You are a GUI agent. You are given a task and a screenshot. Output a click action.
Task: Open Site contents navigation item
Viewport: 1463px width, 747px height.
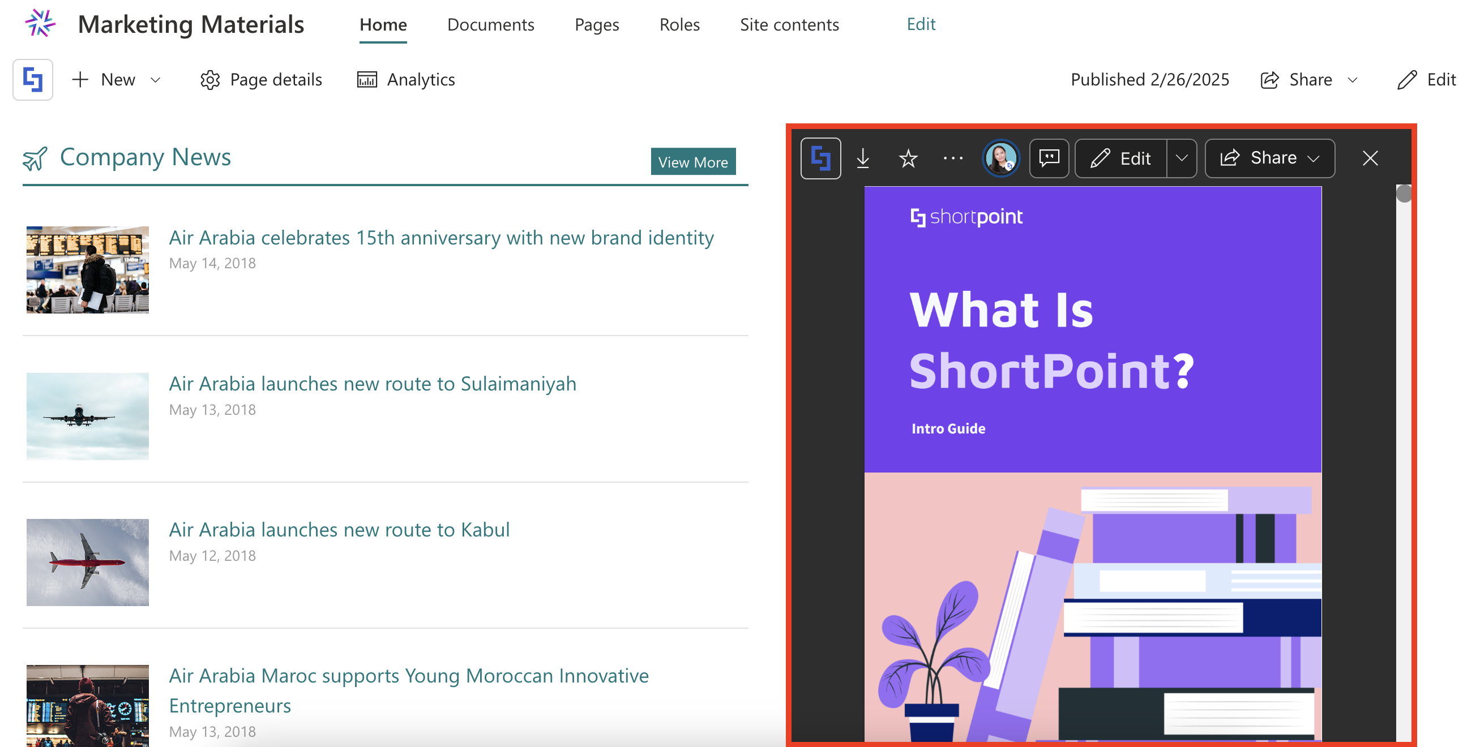coord(789,24)
